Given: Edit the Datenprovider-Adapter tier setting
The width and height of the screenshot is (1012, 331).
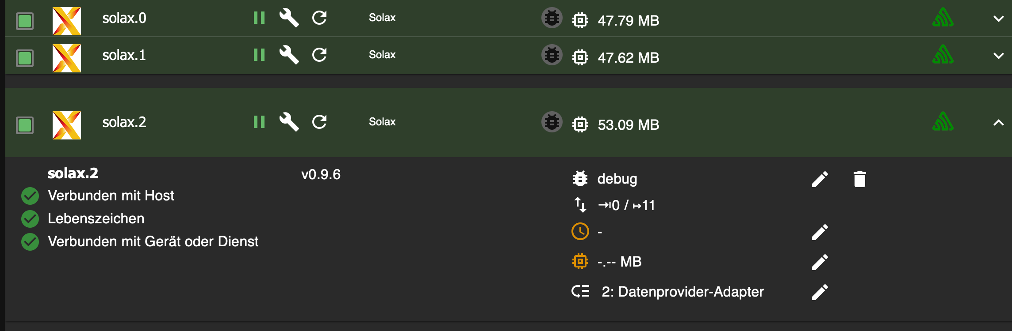Looking at the screenshot, I should pos(820,292).
